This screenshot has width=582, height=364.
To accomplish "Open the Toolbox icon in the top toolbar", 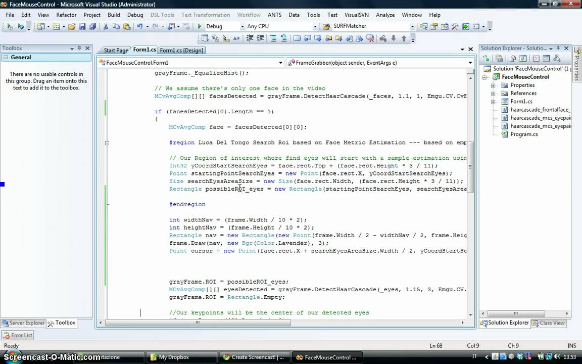I will click(x=455, y=26).
